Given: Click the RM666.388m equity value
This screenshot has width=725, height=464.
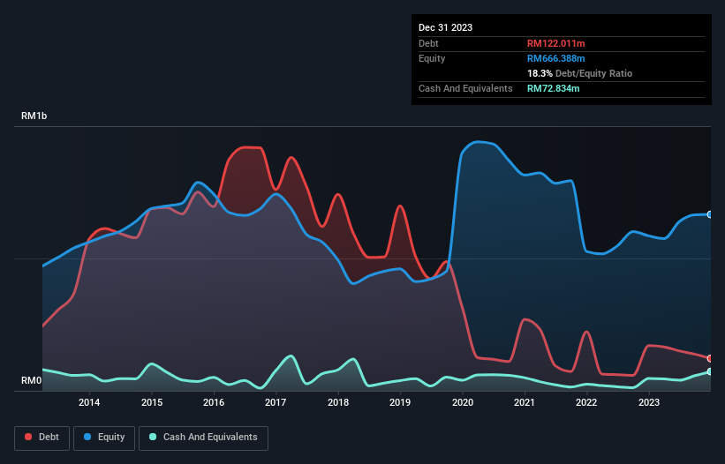Looking at the screenshot, I should 555,58.
